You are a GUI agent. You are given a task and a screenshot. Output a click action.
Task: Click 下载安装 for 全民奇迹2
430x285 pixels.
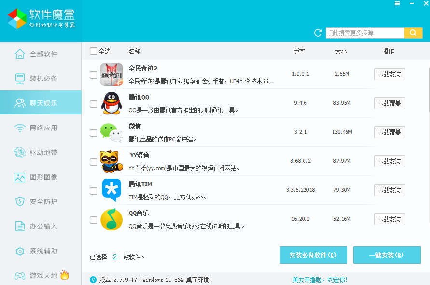point(389,74)
